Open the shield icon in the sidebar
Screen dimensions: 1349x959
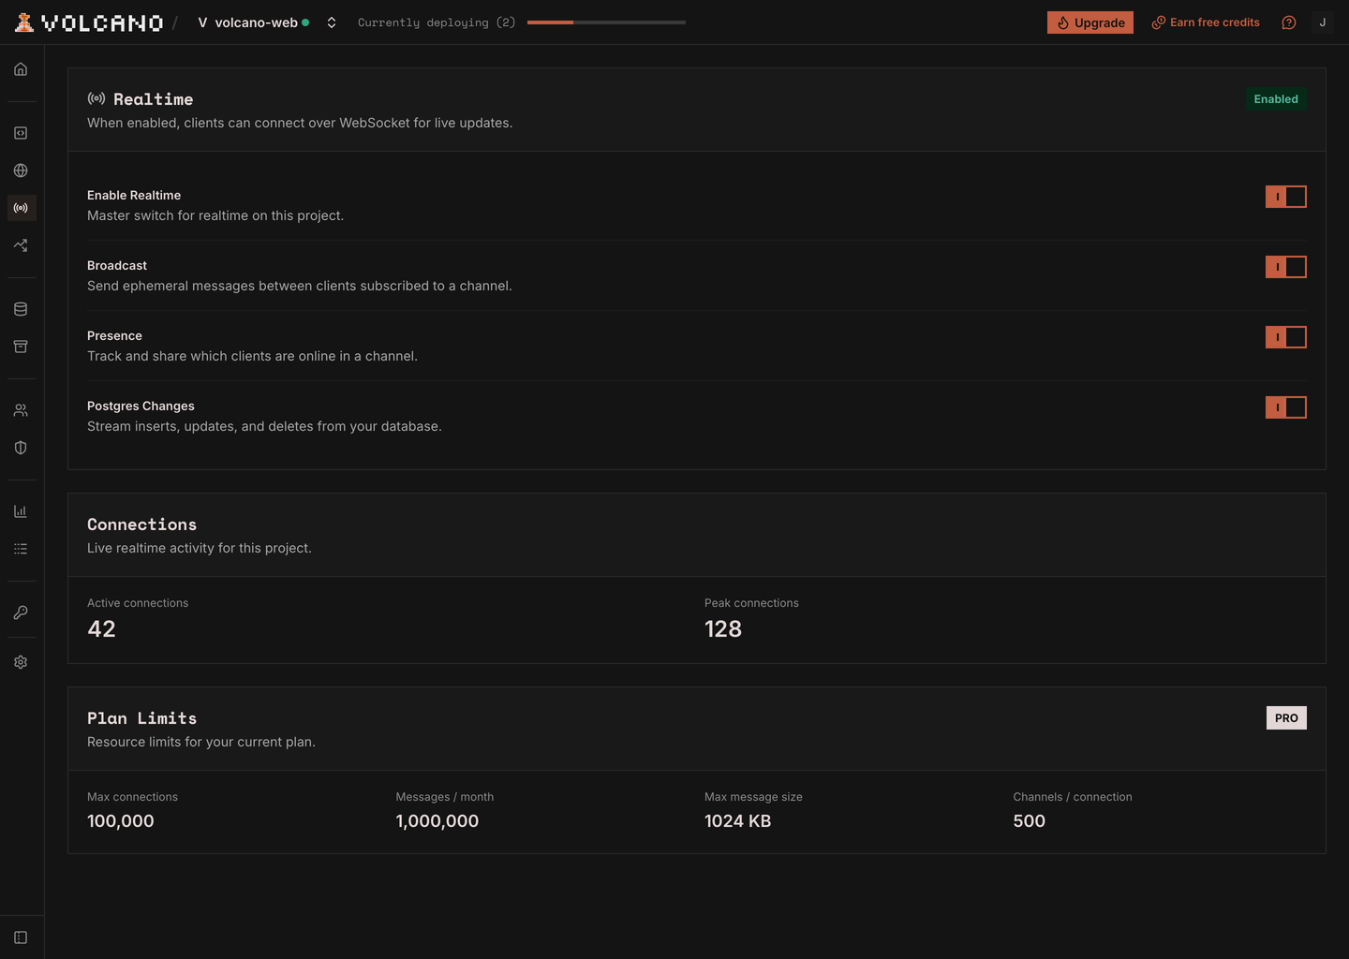pos(21,448)
